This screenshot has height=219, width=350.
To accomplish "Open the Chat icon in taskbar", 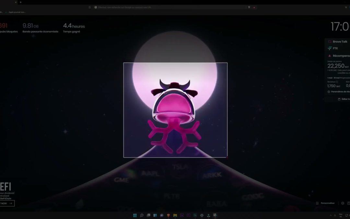I will (162, 215).
